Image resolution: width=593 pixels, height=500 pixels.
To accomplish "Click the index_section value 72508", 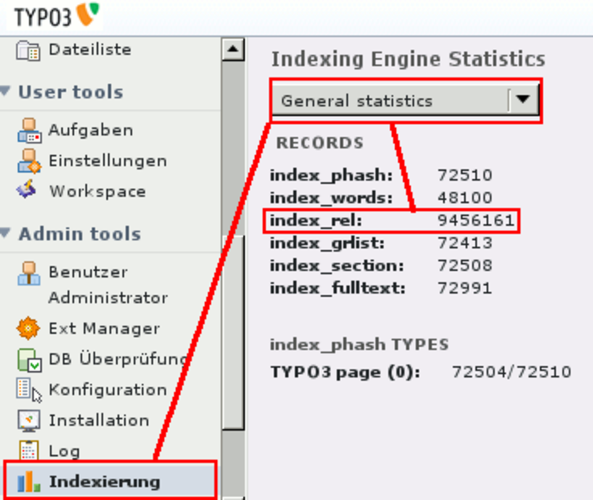I will [465, 266].
